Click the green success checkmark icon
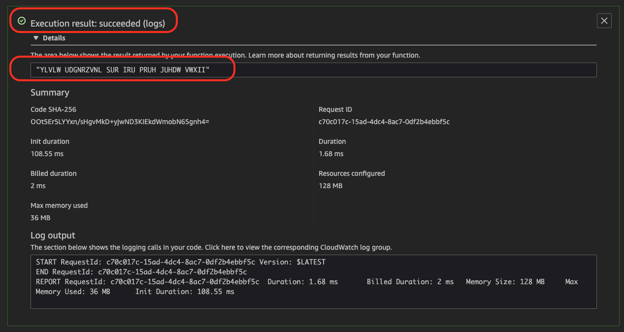 (x=22, y=21)
